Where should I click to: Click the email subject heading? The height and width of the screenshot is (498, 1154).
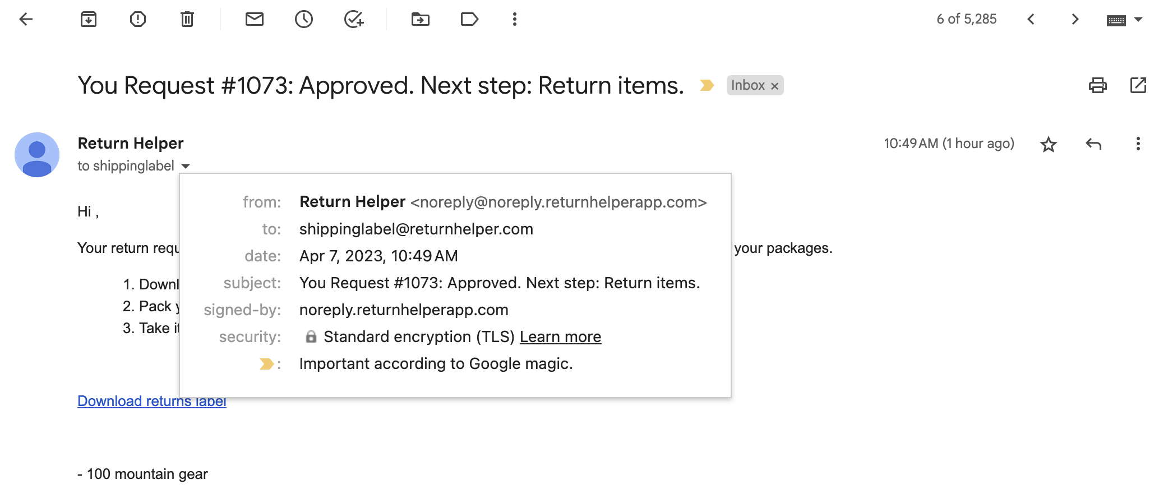click(381, 85)
